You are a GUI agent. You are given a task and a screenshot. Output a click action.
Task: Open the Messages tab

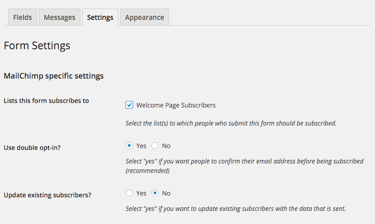pos(60,17)
